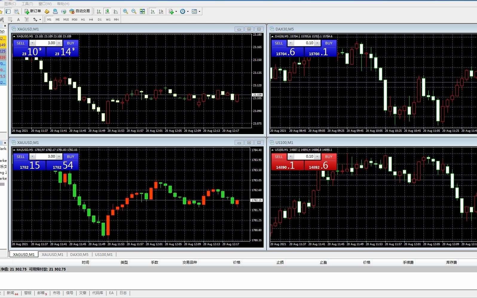Select the MN timeframe

click(116, 19)
